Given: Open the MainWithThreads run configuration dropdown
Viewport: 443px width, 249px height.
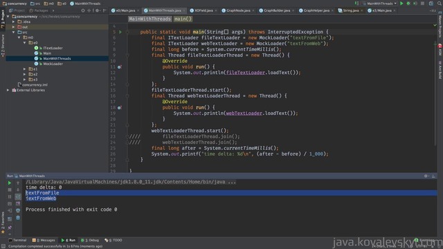Looking at the screenshot, I should [x=380, y=3].
